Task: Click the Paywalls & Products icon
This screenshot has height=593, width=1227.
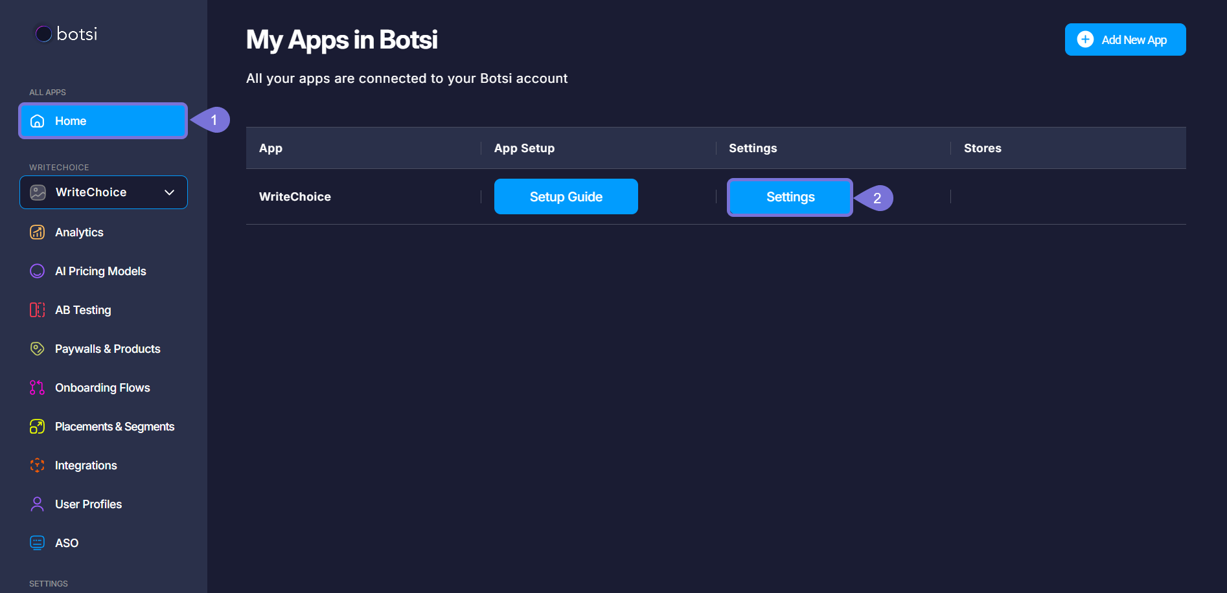Action: pyautogui.click(x=37, y=348)
